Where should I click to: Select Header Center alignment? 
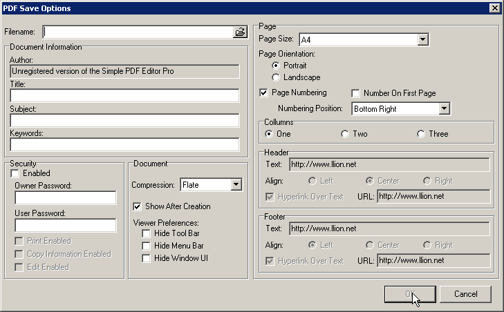click(370, 181)
